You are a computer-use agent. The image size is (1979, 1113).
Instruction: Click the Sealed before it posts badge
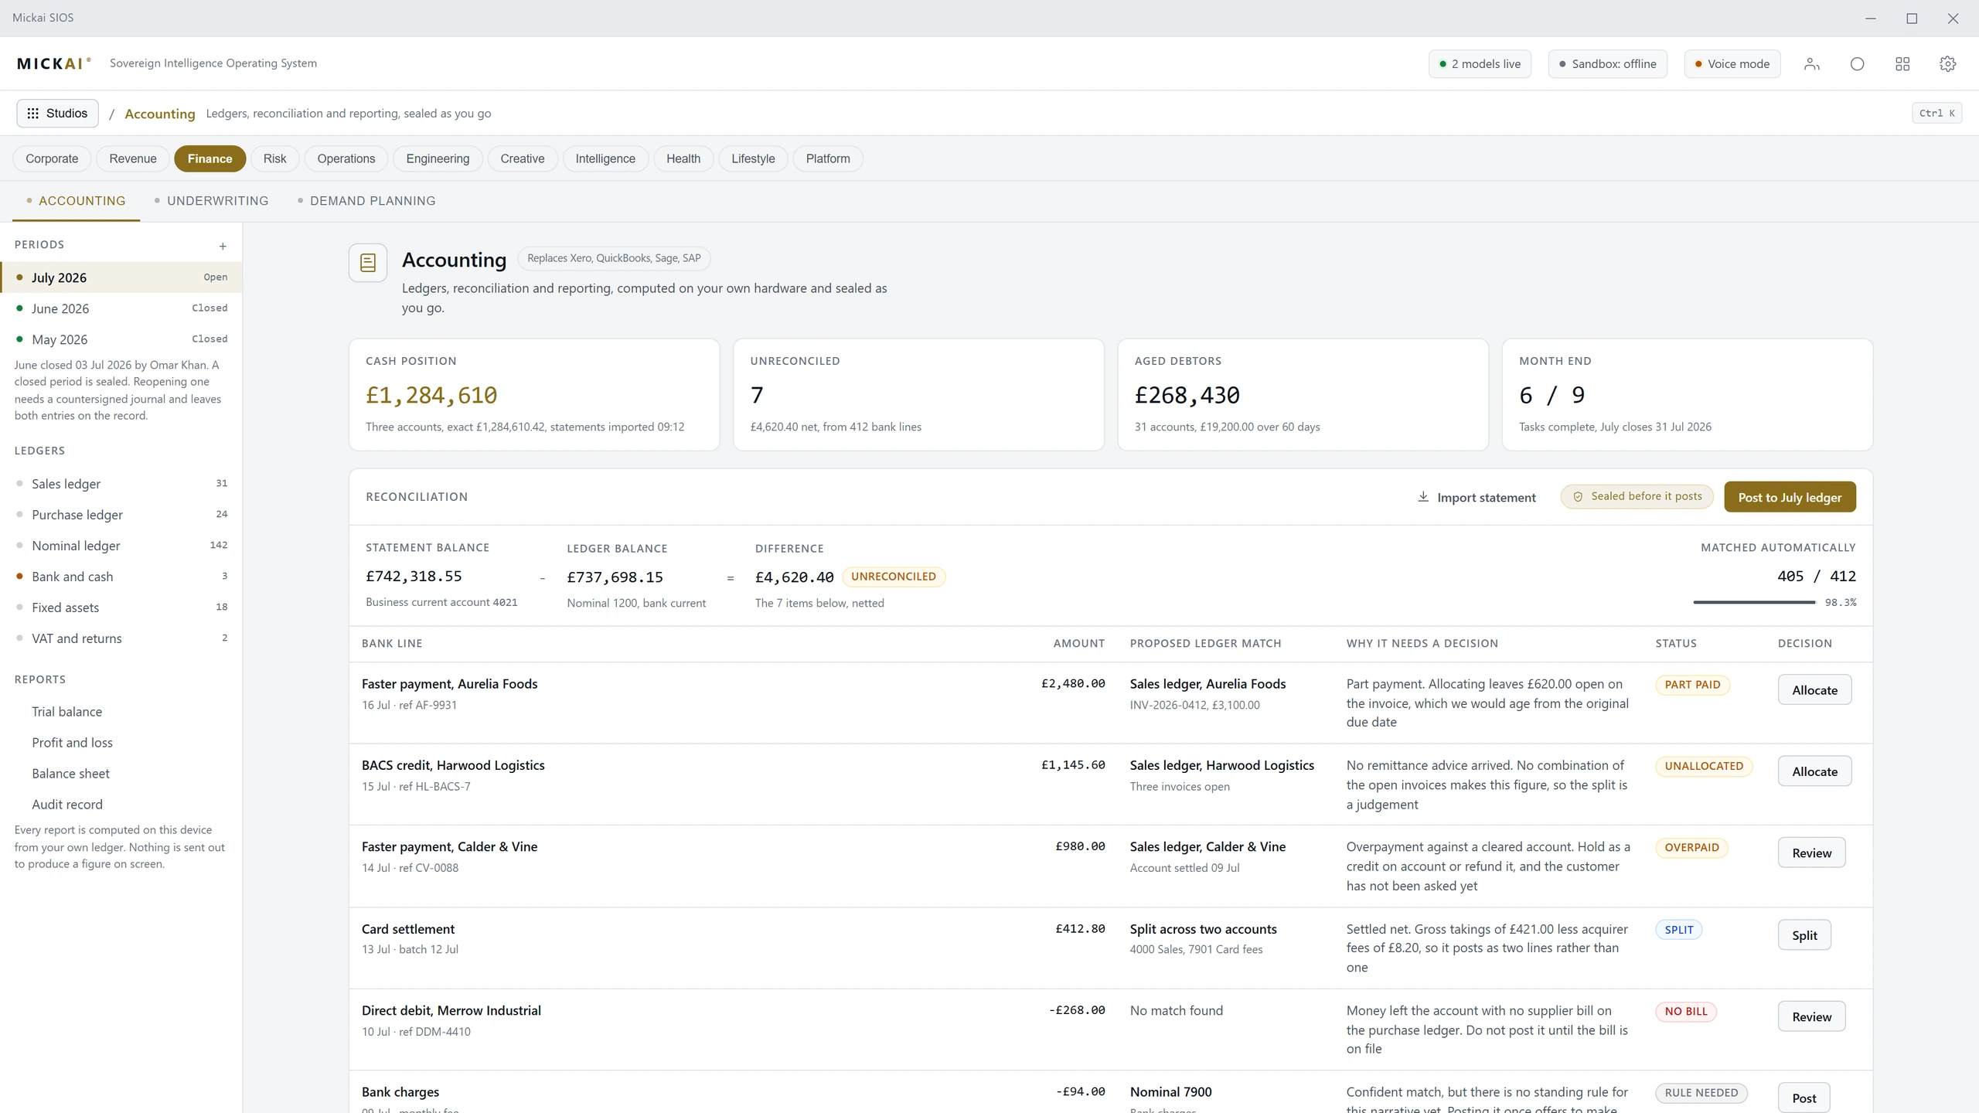point(1637,496)
